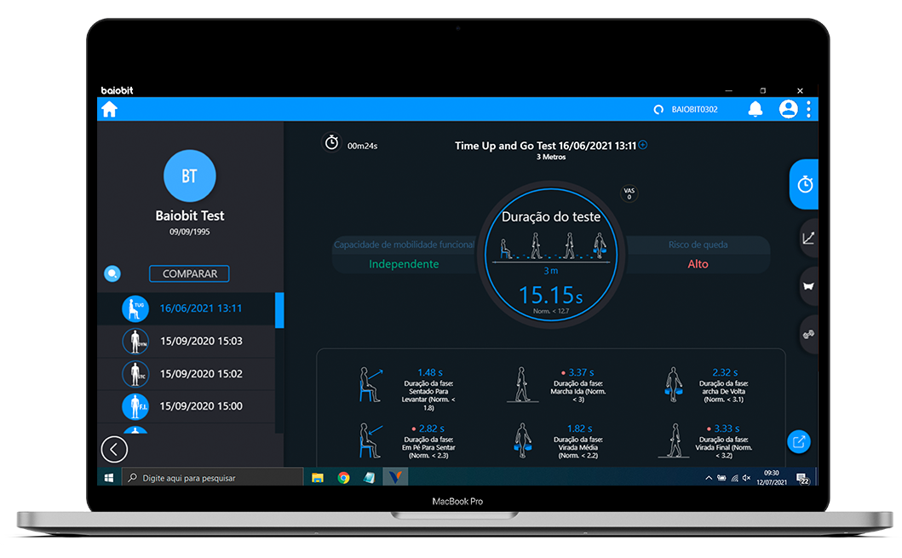Click the patient name Baiobit Test
Image resolution: width=902 pixels, height=558 pixels.
(x=190, y=216)
